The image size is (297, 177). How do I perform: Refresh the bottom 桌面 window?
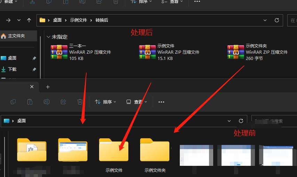(x=241, y=121)
